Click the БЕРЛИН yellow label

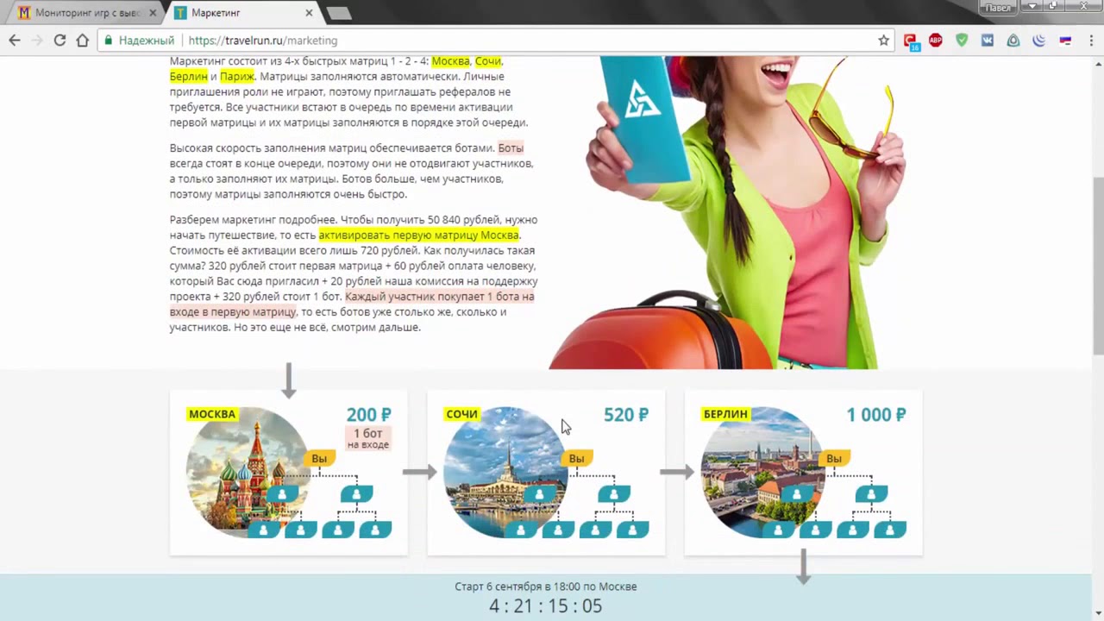point(725,414)
